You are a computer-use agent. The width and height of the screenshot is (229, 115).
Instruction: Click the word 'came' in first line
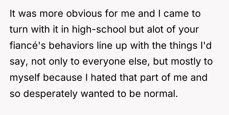[x=177, y=14]
